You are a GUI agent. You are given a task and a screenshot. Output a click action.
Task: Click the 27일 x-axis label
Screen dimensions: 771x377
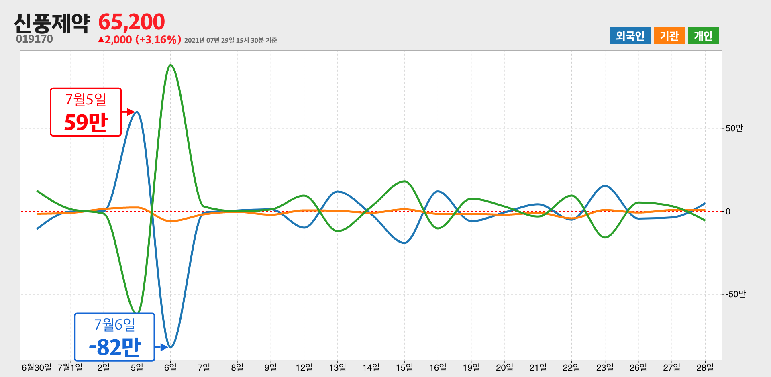[672, 367]
